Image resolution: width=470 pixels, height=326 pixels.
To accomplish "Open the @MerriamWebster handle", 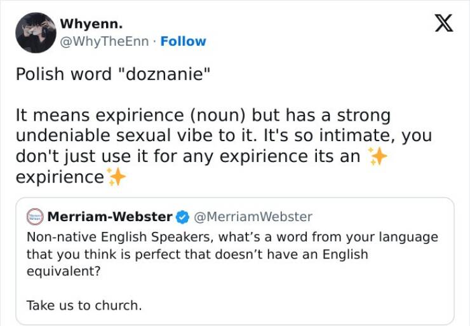I will (253, 217).
